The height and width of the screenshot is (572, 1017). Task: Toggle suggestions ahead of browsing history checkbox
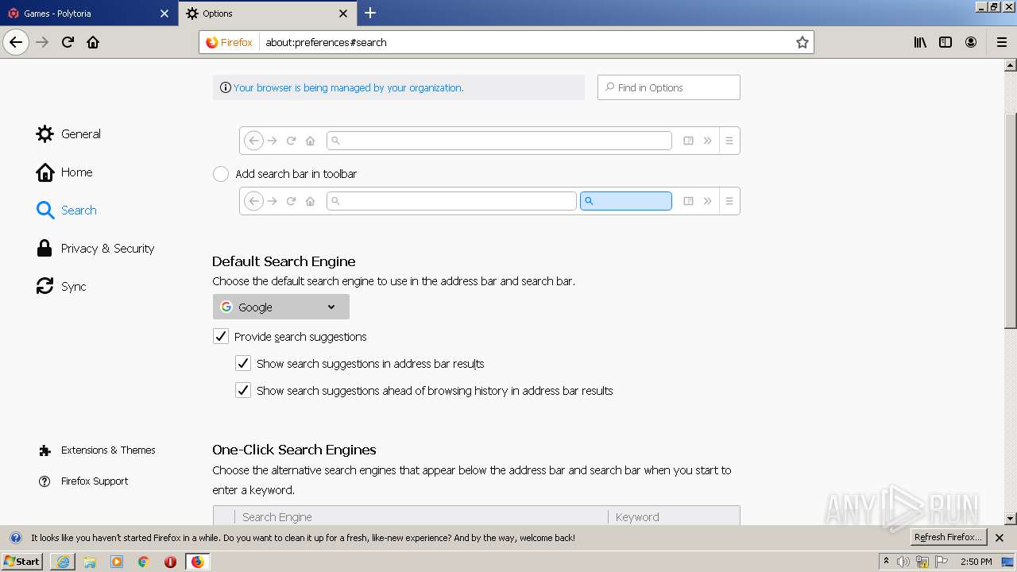point(243,391)
